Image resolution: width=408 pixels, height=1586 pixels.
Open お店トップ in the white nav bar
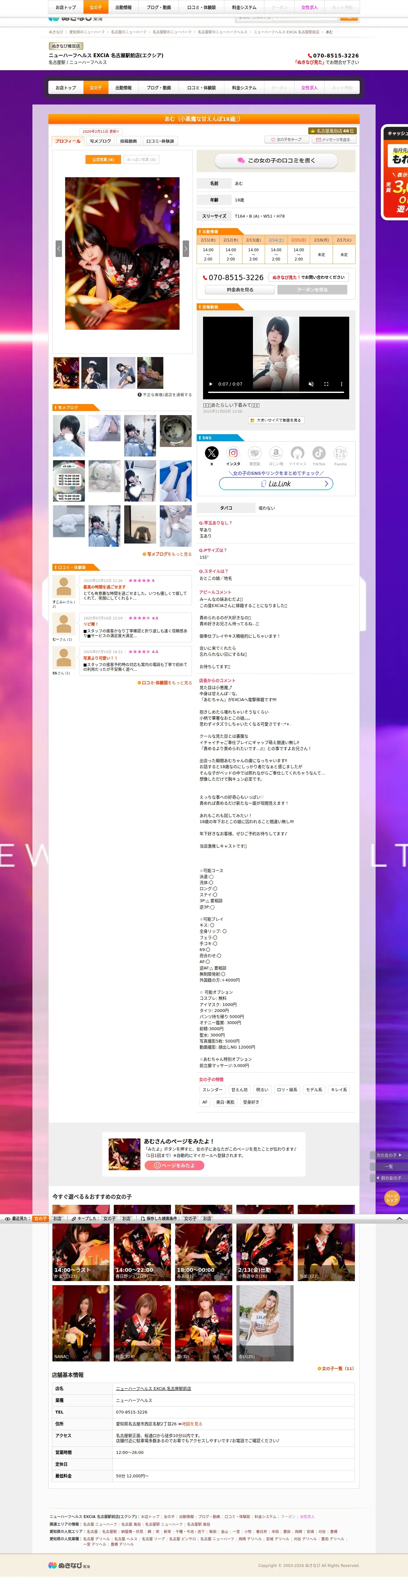point(66,88)
